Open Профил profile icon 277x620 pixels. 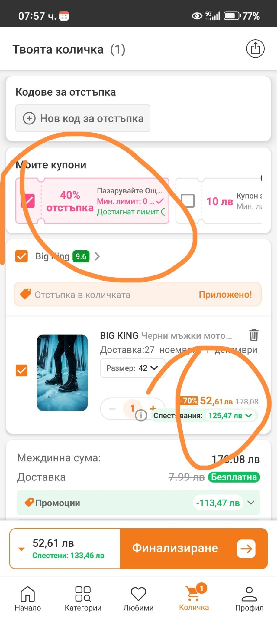point(249,598)
